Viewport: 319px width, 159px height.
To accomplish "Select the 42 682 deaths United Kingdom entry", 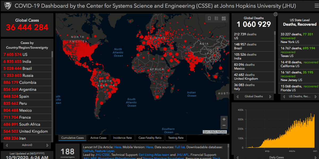I will [253, 77].
